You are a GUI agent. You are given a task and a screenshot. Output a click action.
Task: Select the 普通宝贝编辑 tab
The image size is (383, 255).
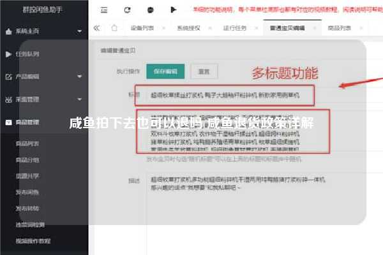(x=287, y=28)
